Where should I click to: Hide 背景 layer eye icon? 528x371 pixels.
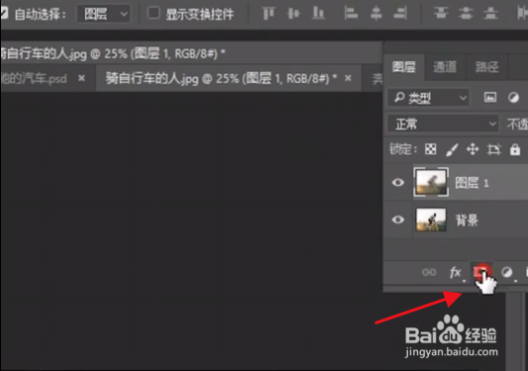397,220
